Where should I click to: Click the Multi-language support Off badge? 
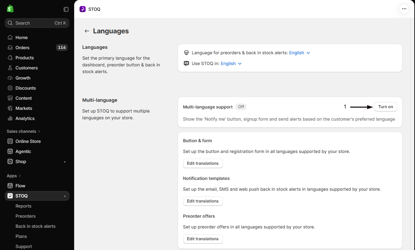241,107
